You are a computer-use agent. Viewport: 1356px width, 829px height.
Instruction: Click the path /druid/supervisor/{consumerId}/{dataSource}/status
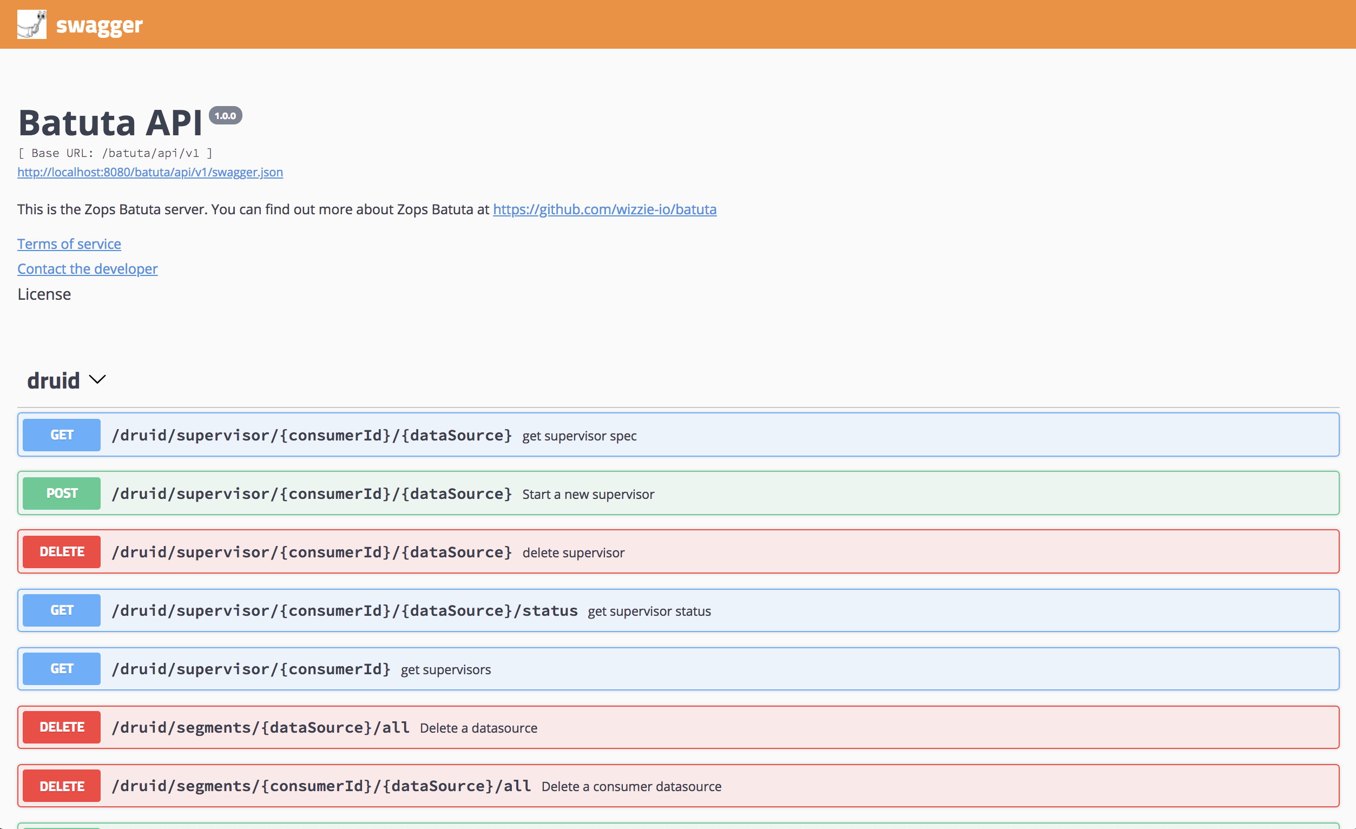coord(345,610)
